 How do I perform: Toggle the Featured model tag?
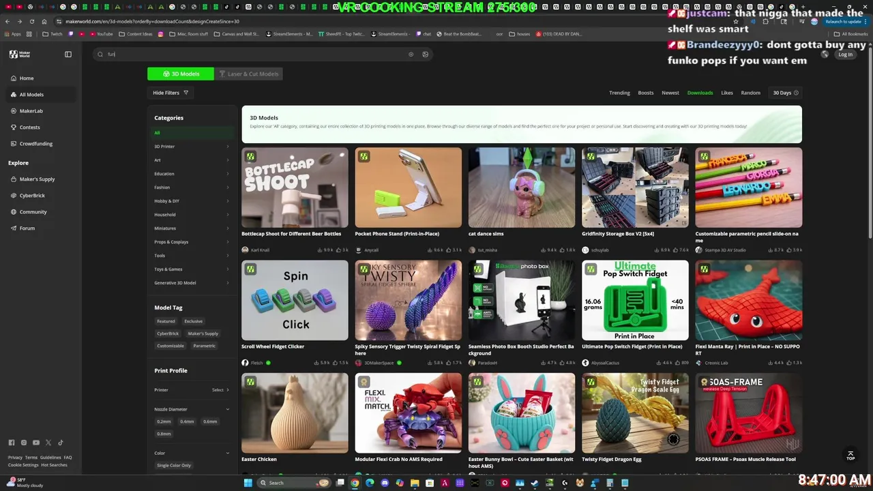(x=166, y=321)
